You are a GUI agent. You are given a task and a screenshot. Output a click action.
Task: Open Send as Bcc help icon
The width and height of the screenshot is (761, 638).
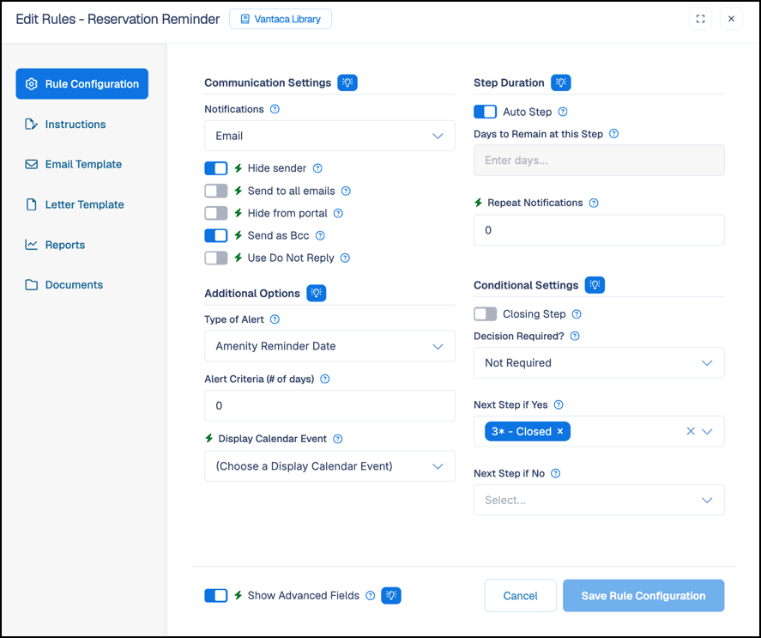tap(320, 235)
